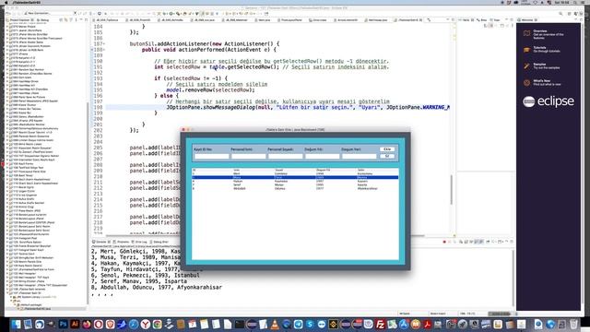Select the Abdullah row in the table

pos(295,188)
